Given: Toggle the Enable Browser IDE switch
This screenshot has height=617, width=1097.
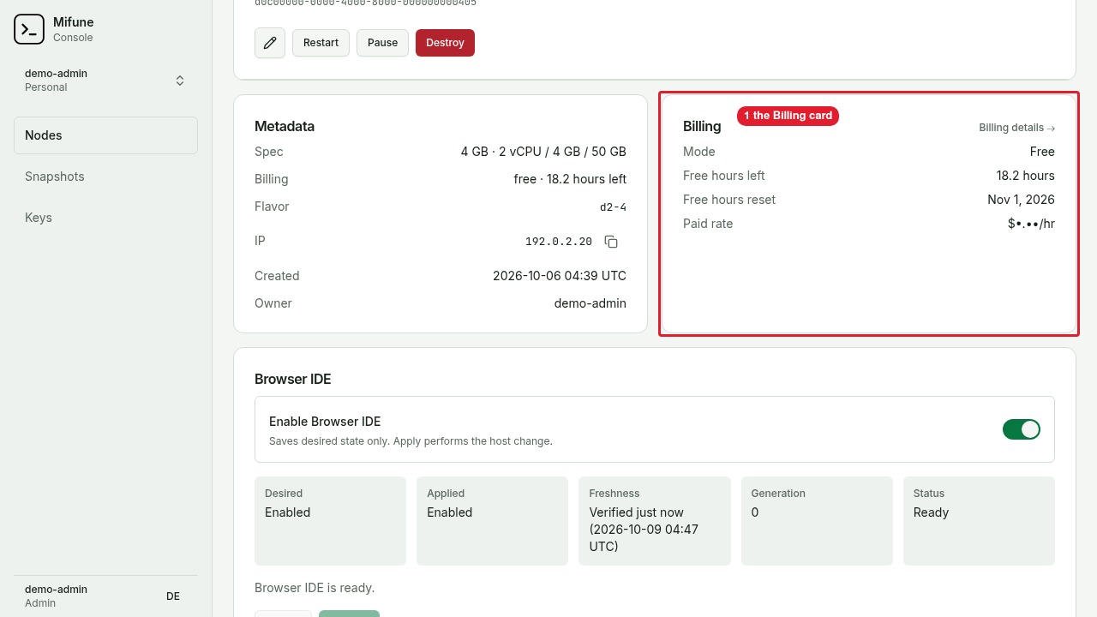Looking at the screenshot, I should click(1022, 429).
